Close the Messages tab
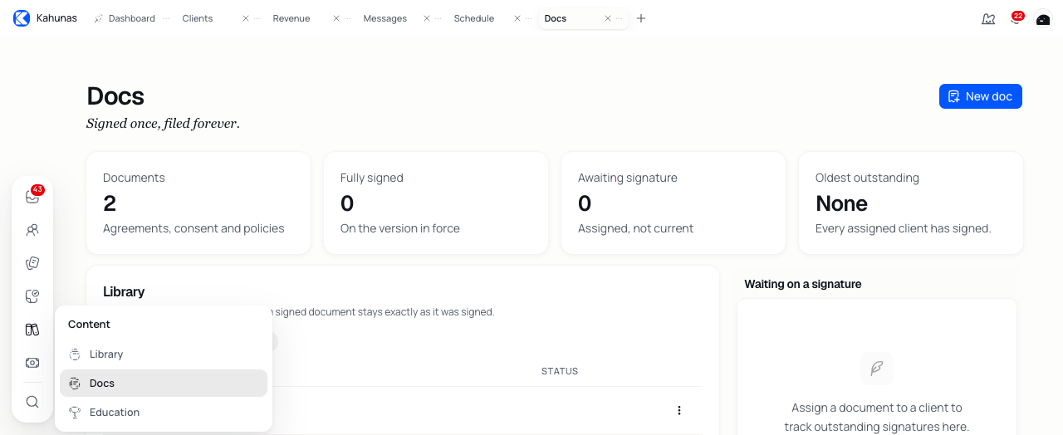 click(427, 18)
